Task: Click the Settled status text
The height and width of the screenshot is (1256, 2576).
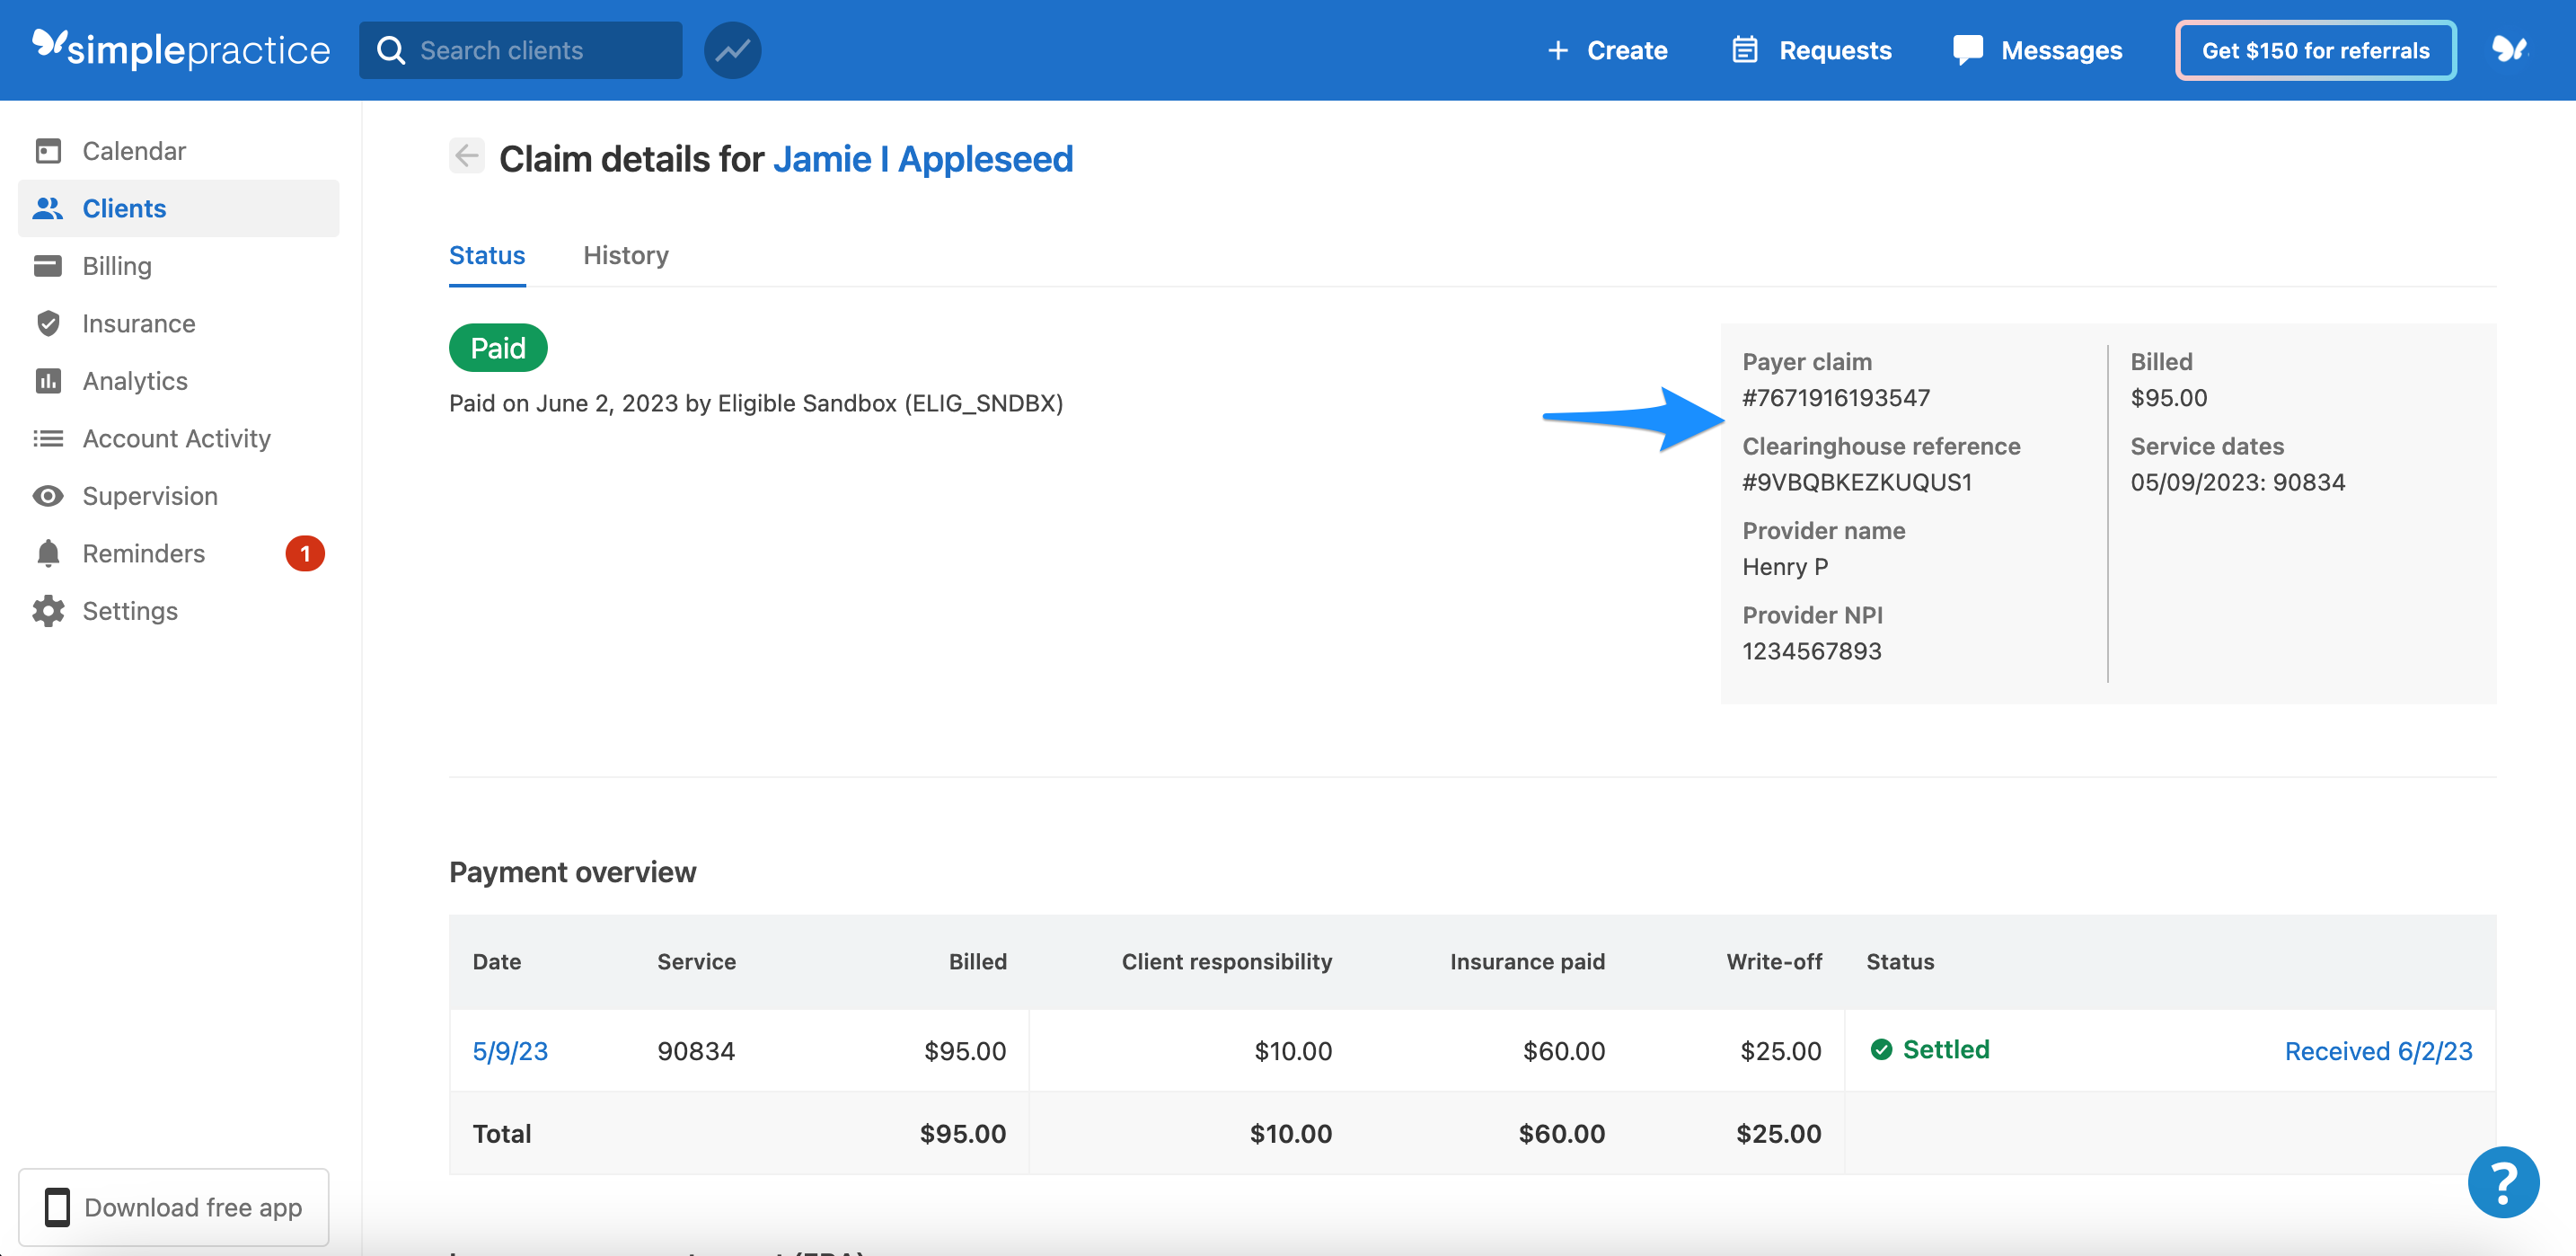Action: [1945, 1049]
